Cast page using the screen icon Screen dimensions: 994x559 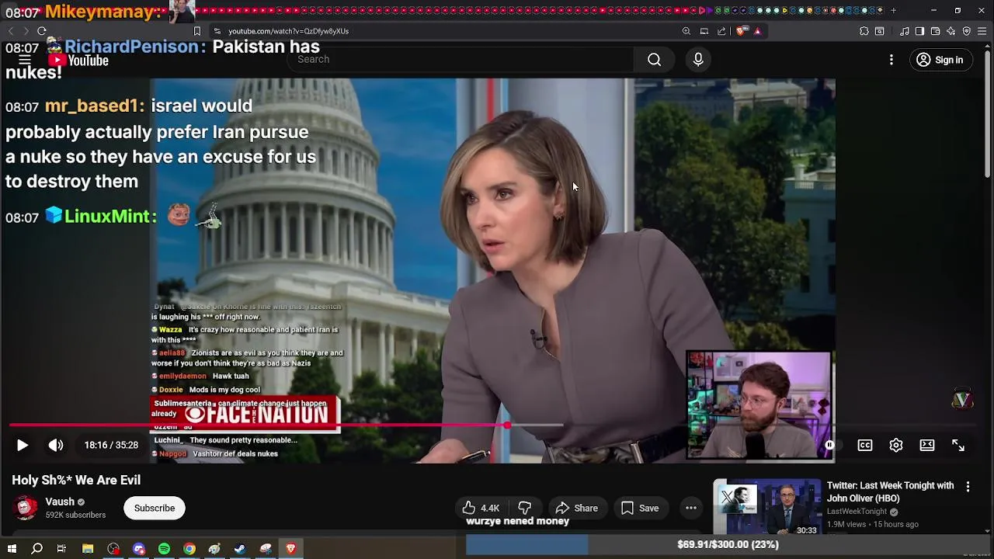click(x=704, y=31)
